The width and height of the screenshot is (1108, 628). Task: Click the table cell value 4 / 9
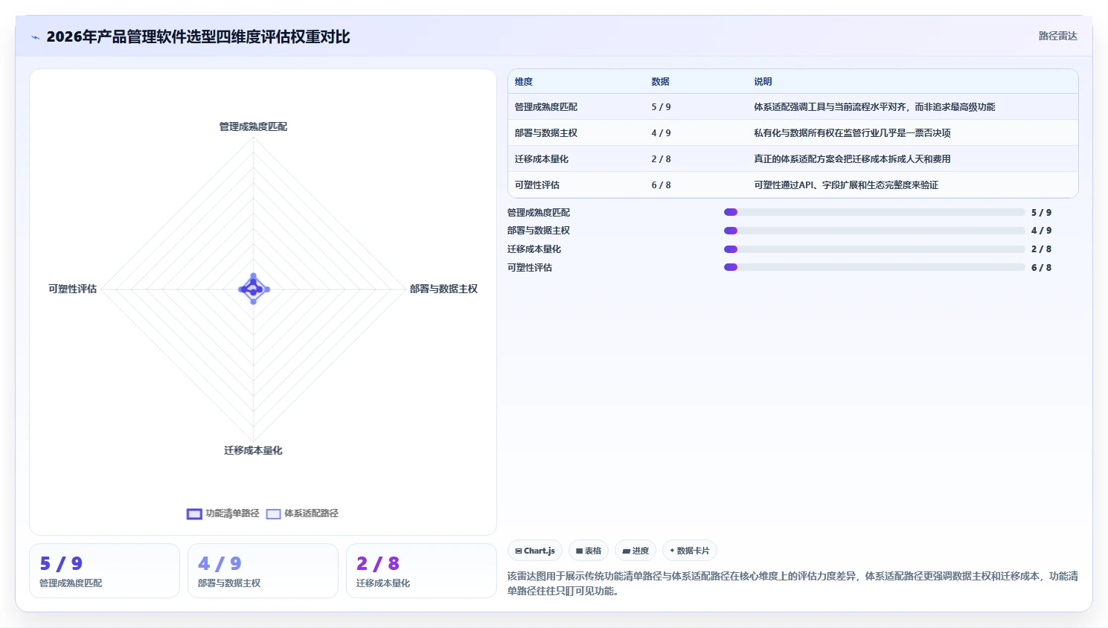tap(661, 133)
